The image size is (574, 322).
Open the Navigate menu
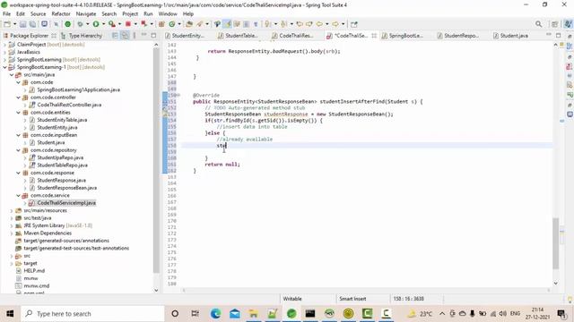pyautogui.click(x=86, y=14)
